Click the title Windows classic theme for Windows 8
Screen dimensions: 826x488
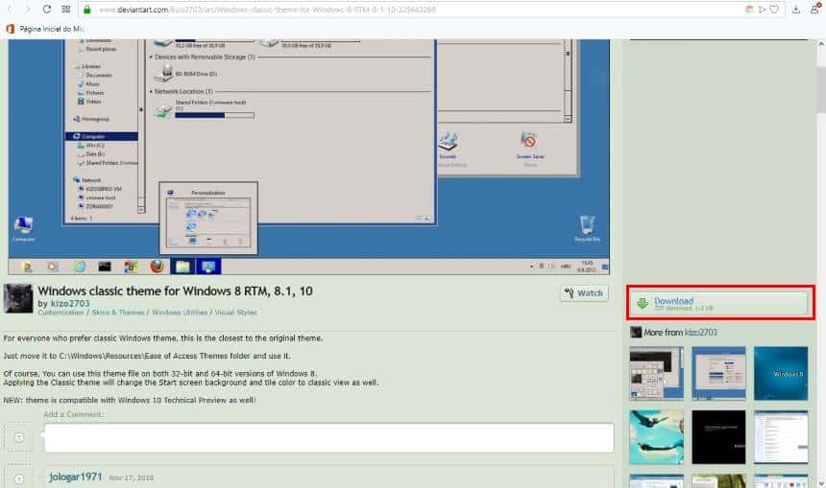coord(176,291)
